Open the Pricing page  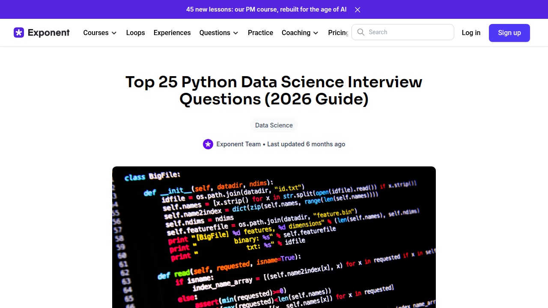(x=338, y=33)
